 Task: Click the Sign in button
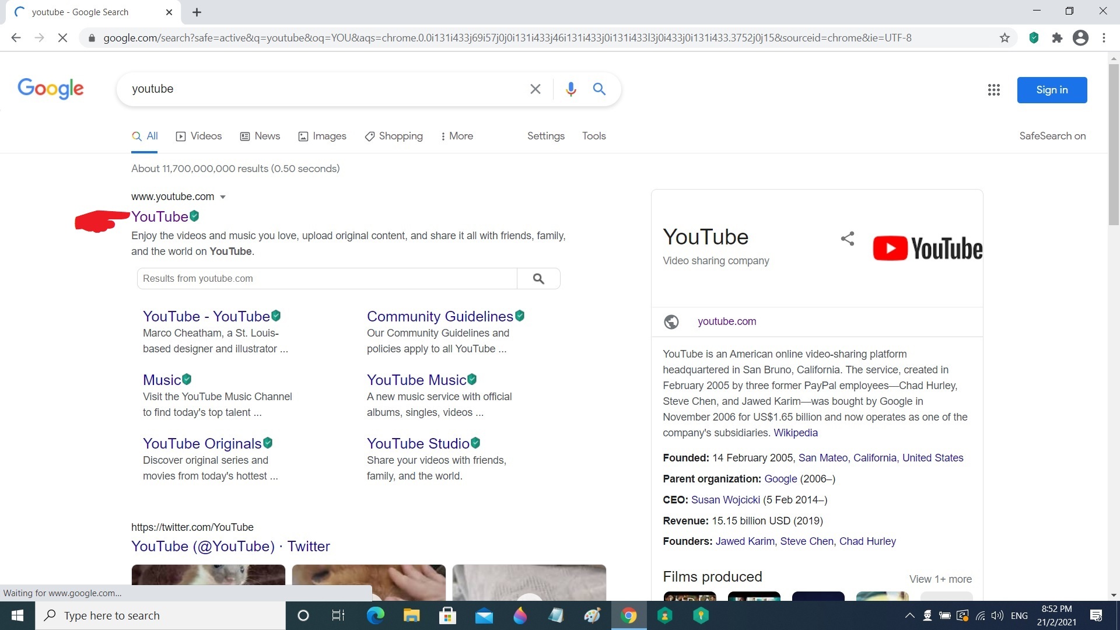point(1052,90)
